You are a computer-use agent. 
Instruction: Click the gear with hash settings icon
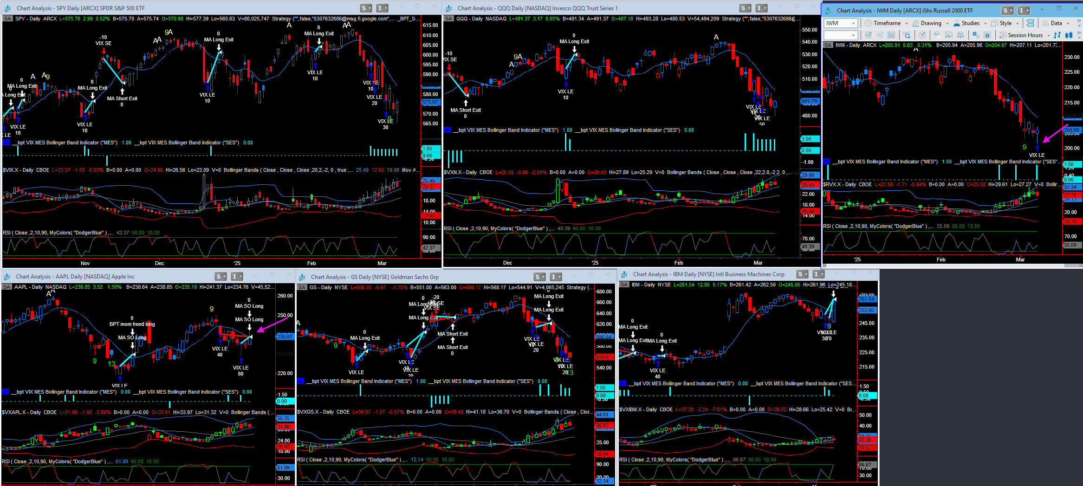[975, 35]
